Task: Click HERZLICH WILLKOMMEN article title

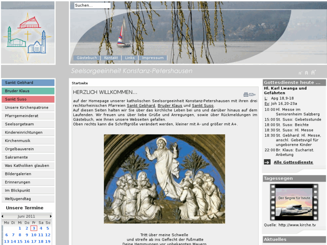Action: pyautogui.click(x=105, y=92)
